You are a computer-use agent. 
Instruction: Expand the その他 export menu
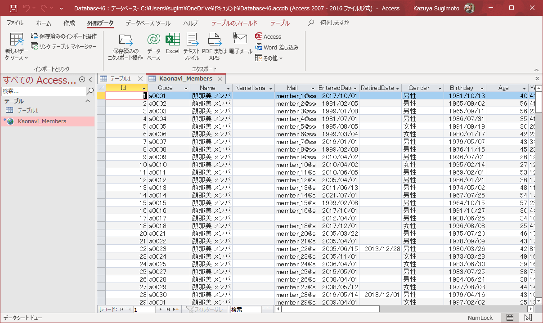pos(269,58)
